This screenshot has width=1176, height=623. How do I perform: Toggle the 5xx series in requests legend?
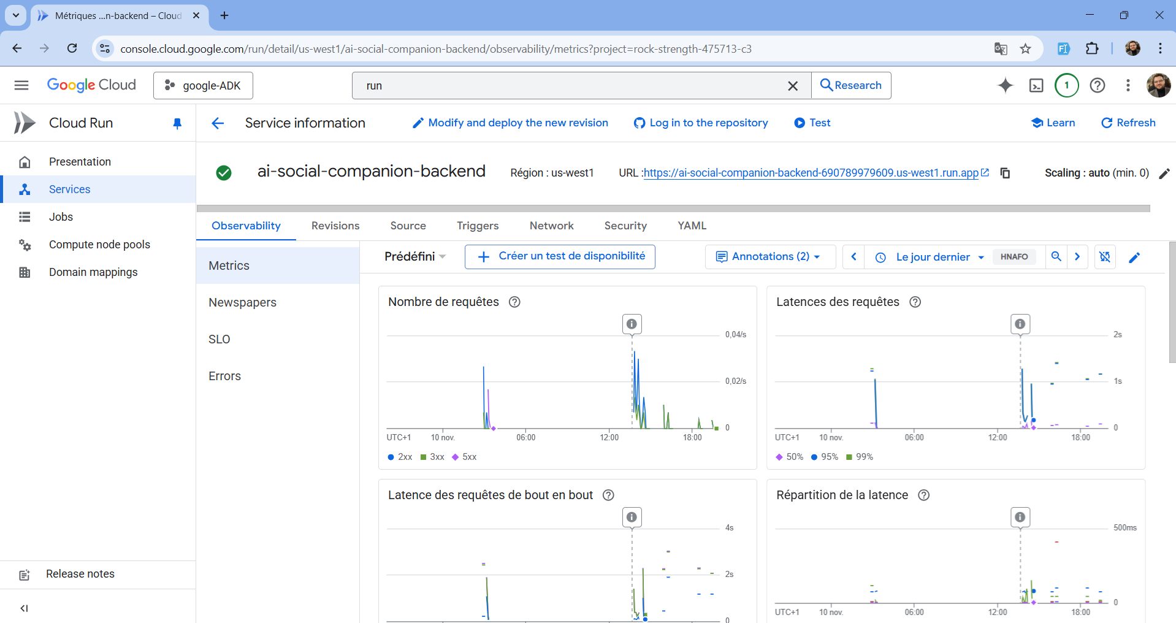point(464,457)
